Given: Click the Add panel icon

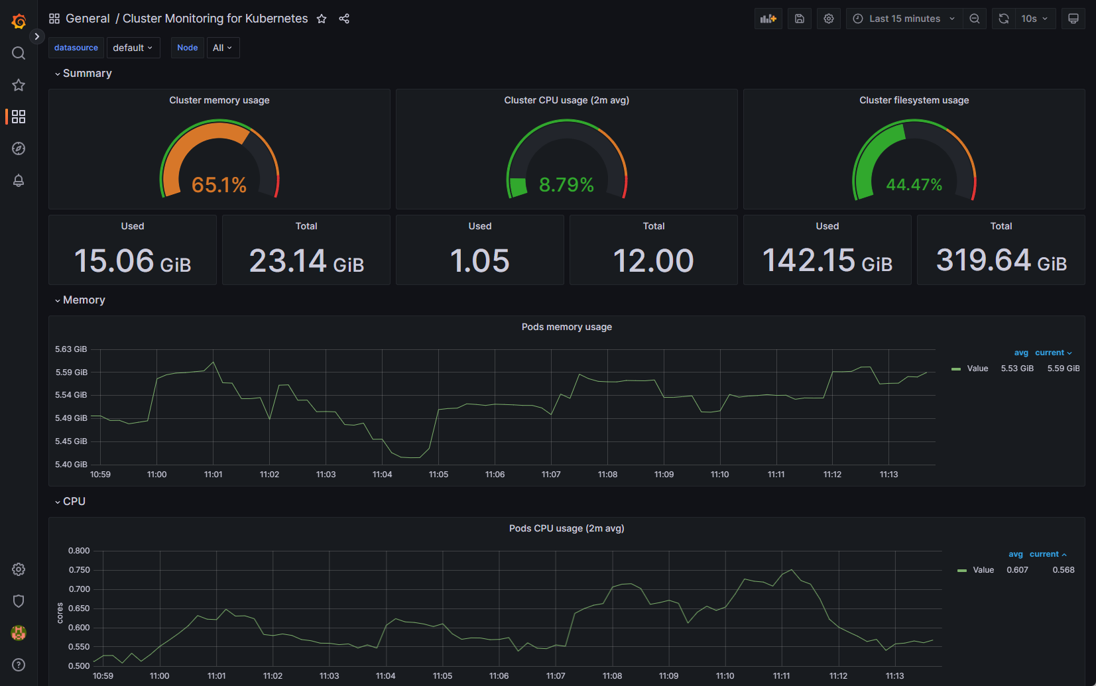Looking at the screenshot, I should click(768, 19).
